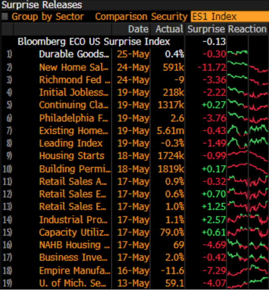Open the Leading Index release
269x290 pixels.
tap(71, 143)
